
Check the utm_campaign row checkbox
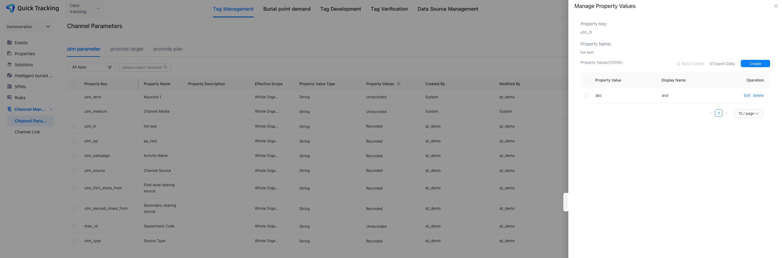coord(75,156)
